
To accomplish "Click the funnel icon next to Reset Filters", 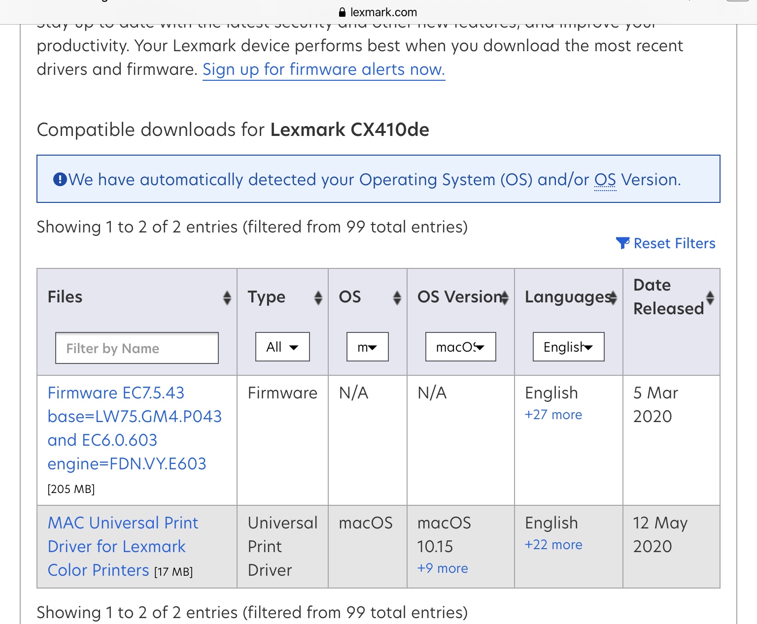I will (x=622, y=243).
